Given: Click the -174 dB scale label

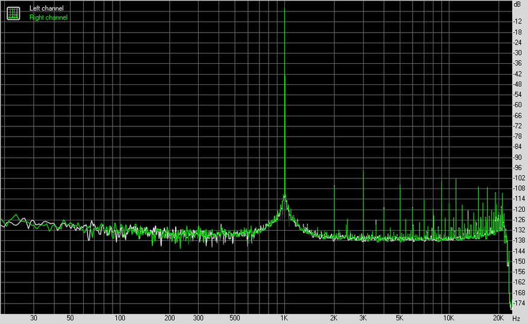Looking at the screenshot, I should (519, 303).
